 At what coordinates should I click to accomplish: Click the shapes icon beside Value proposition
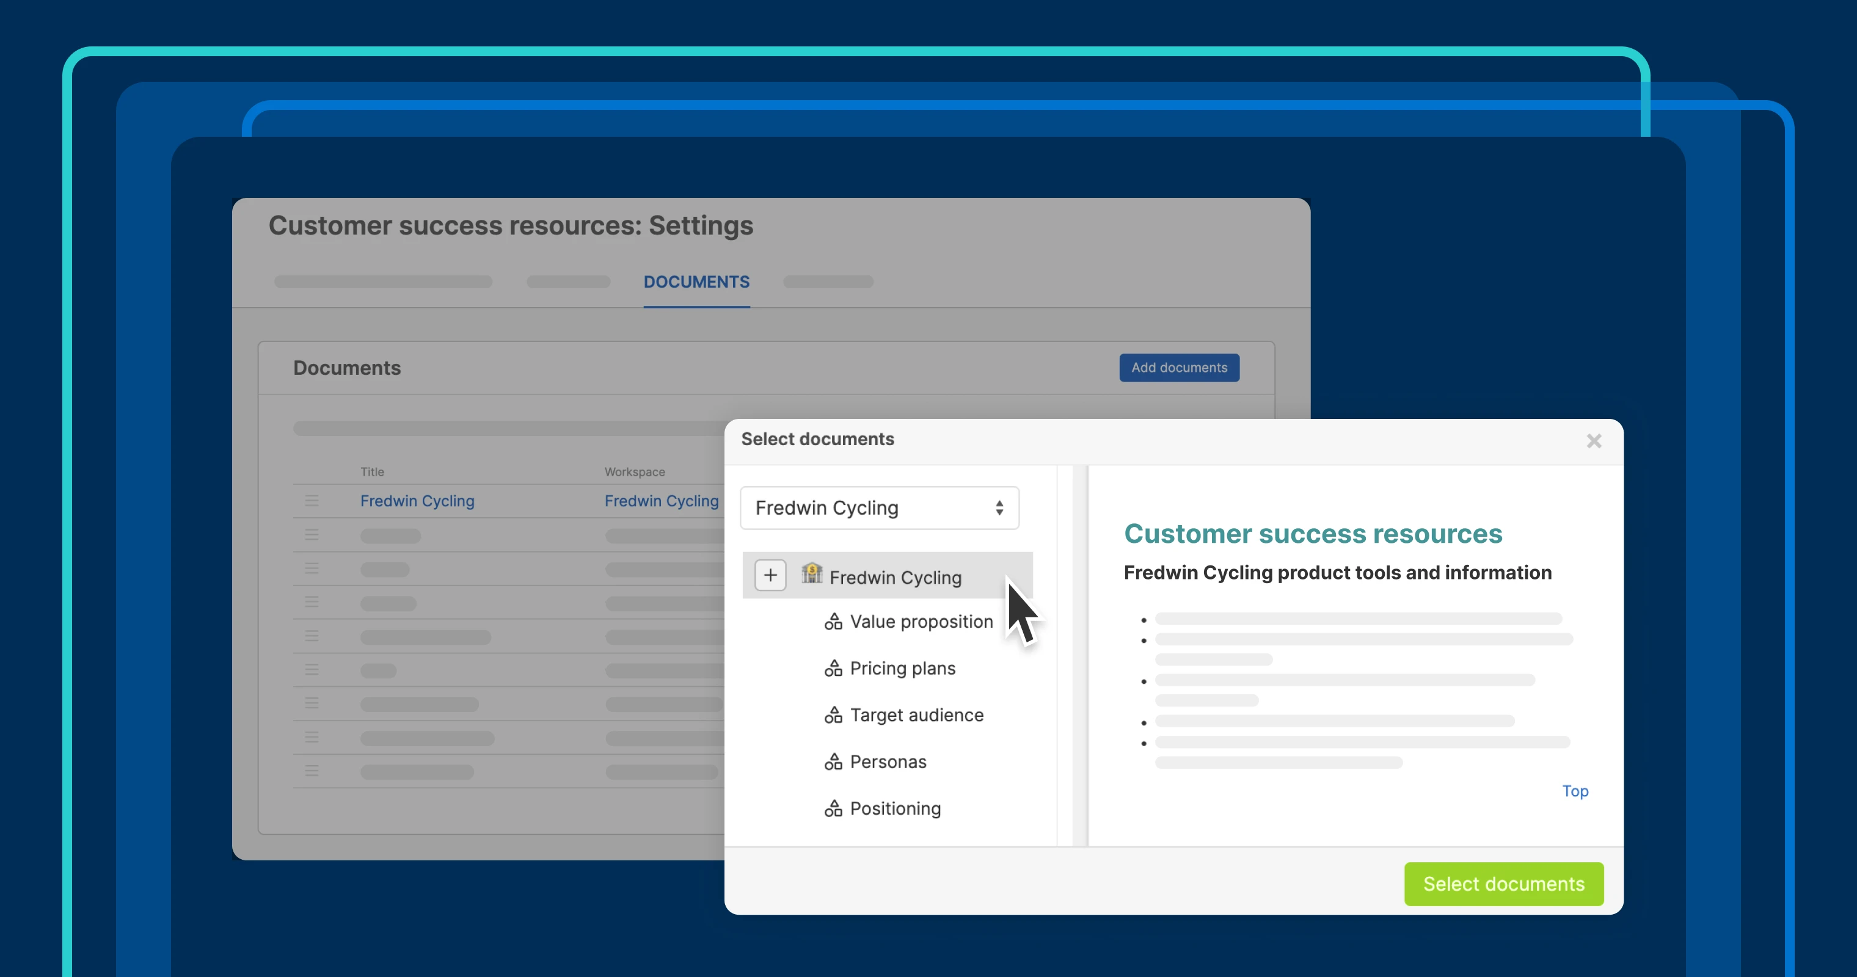tap(833, 622)
